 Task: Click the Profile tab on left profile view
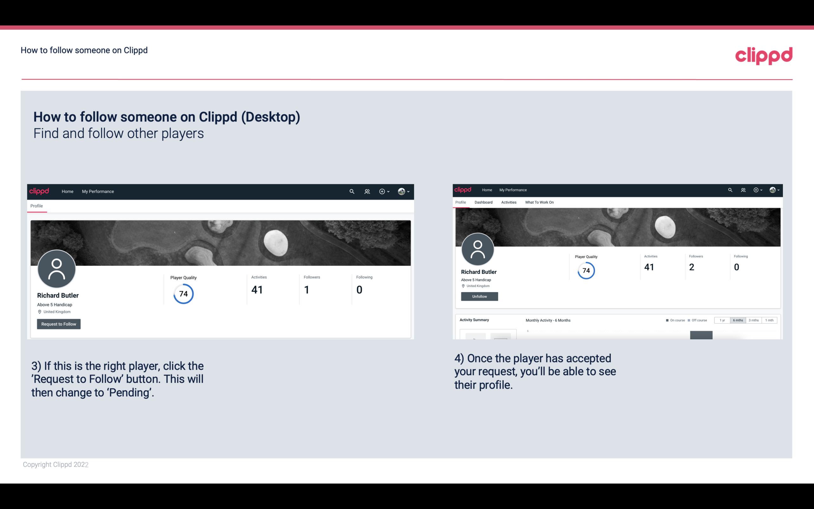[36, 206]
